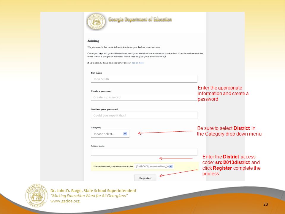Click the Access code field label
The image size is (285, 214).
pyautogui.click(x=98, y=146)
